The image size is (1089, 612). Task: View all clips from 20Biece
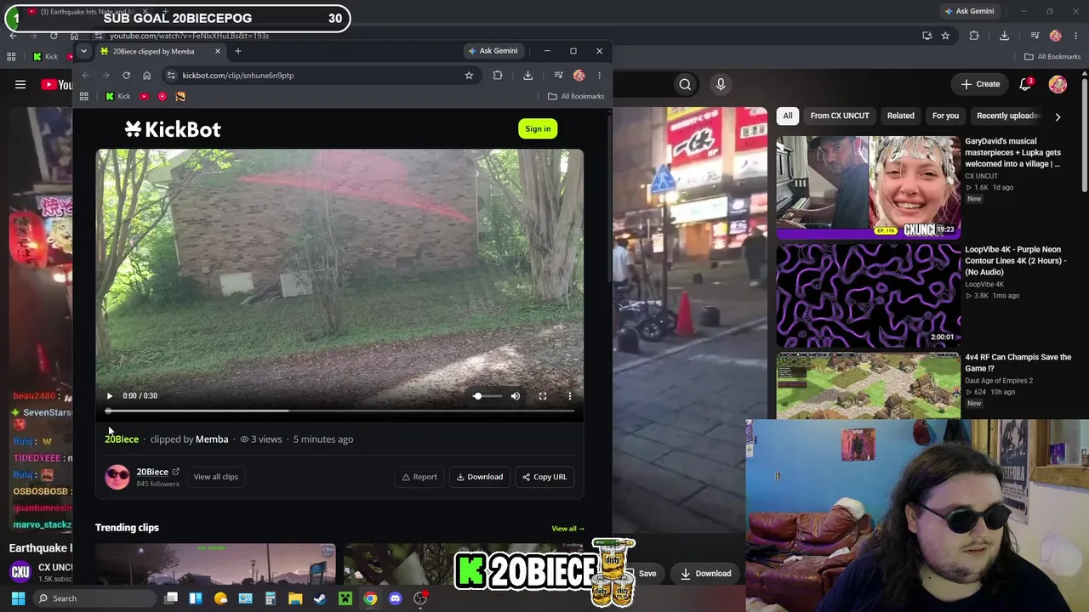[215, 477]
